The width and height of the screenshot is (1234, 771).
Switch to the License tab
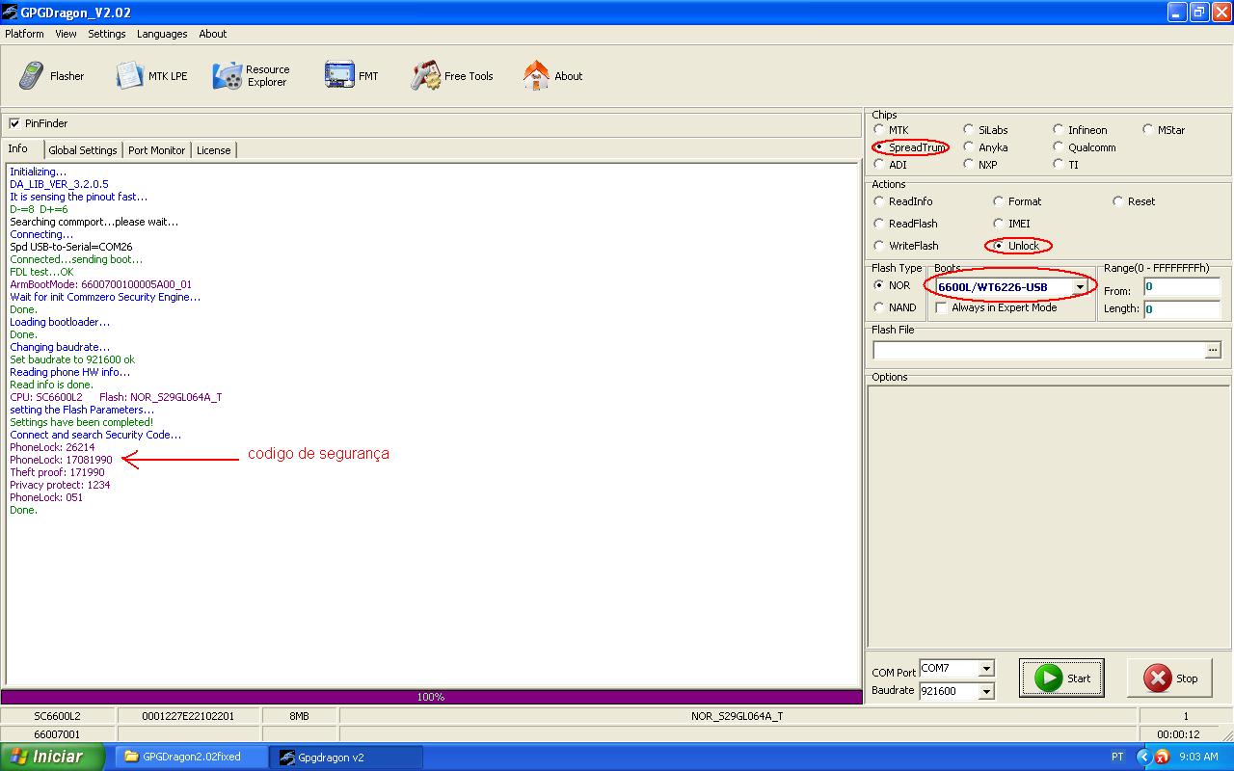coord(214,150)
